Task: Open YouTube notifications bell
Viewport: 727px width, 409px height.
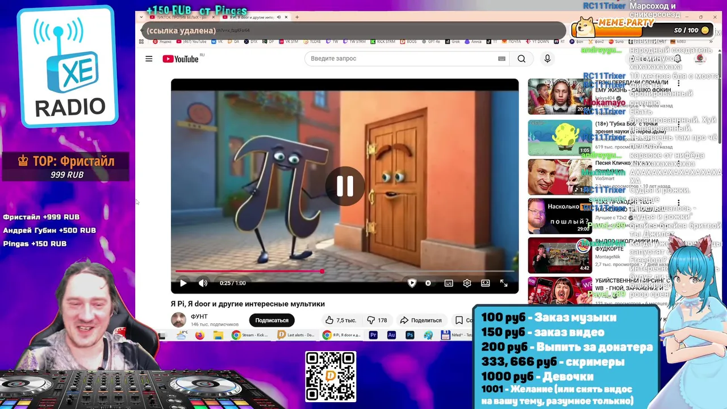Action: tap(677, 59)
